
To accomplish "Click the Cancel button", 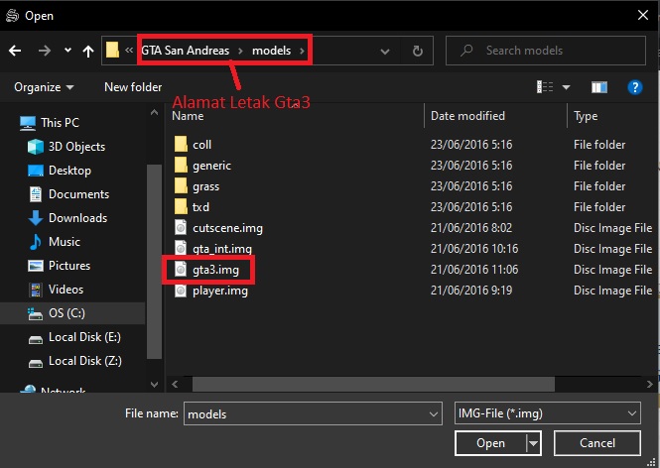I will tap(597, 443).
